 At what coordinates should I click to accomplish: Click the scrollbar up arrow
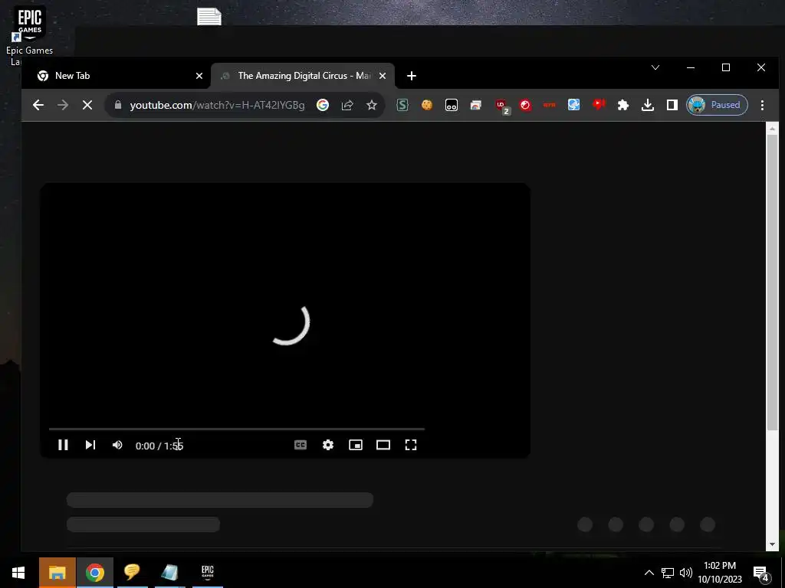[772, 129]
